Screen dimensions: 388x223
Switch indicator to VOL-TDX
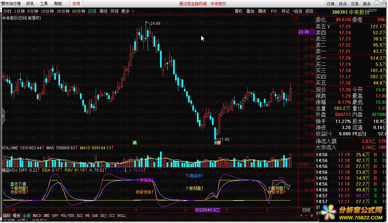click(67, 216)
